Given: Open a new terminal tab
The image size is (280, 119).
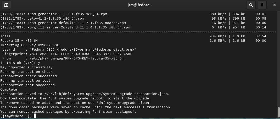Looking at the screenshot, I should [x=6, y=5].
